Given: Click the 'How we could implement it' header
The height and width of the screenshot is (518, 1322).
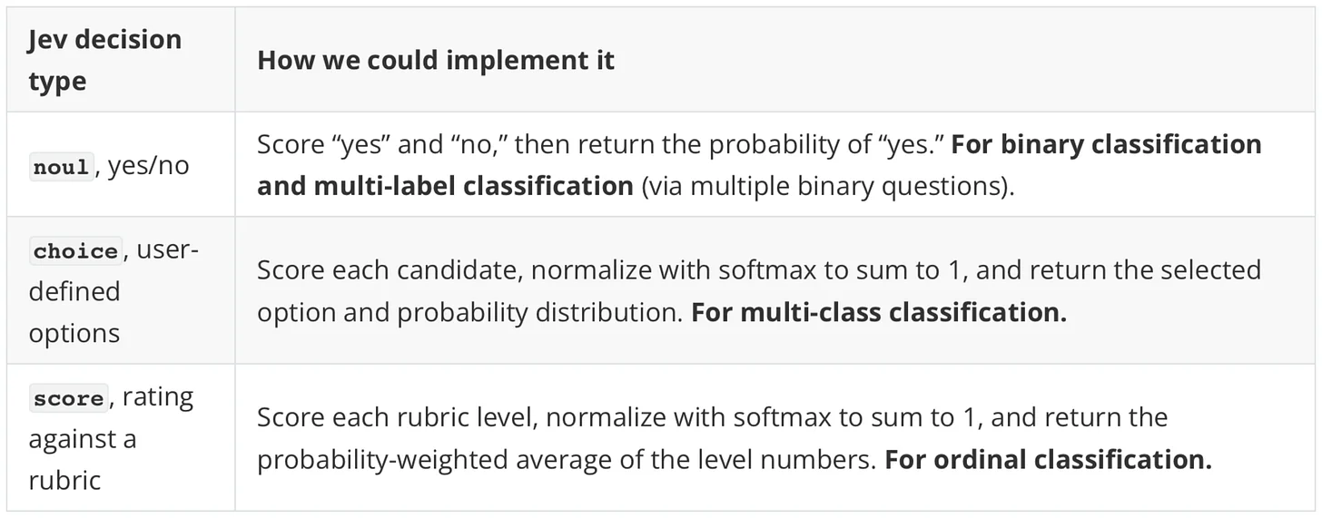Looking at the screenshot, I should 436,60.
